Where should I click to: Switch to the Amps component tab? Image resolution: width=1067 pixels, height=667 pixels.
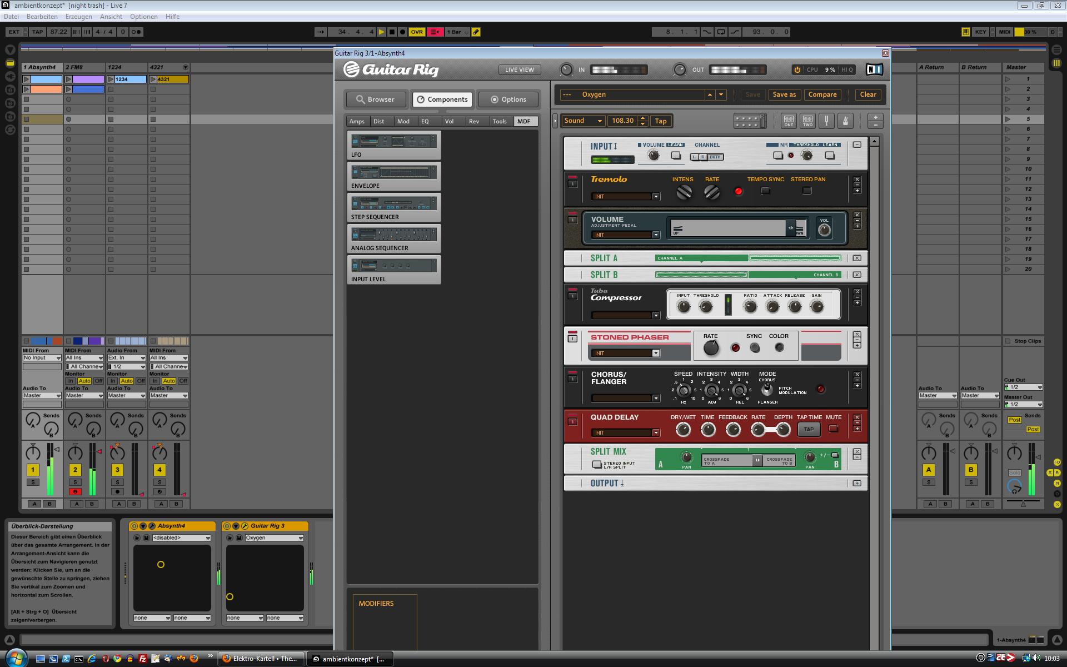tap(357, 121)
